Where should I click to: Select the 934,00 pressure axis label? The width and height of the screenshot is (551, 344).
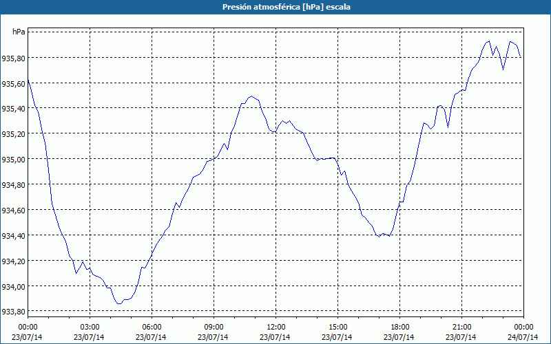coord(13,287)
